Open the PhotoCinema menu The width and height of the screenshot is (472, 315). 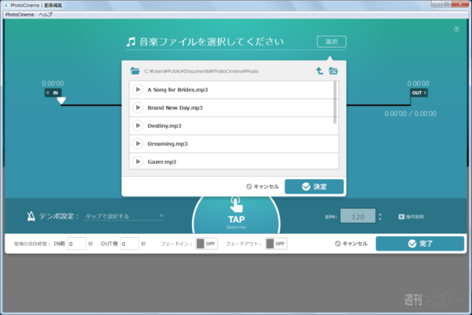pos(20,14)
